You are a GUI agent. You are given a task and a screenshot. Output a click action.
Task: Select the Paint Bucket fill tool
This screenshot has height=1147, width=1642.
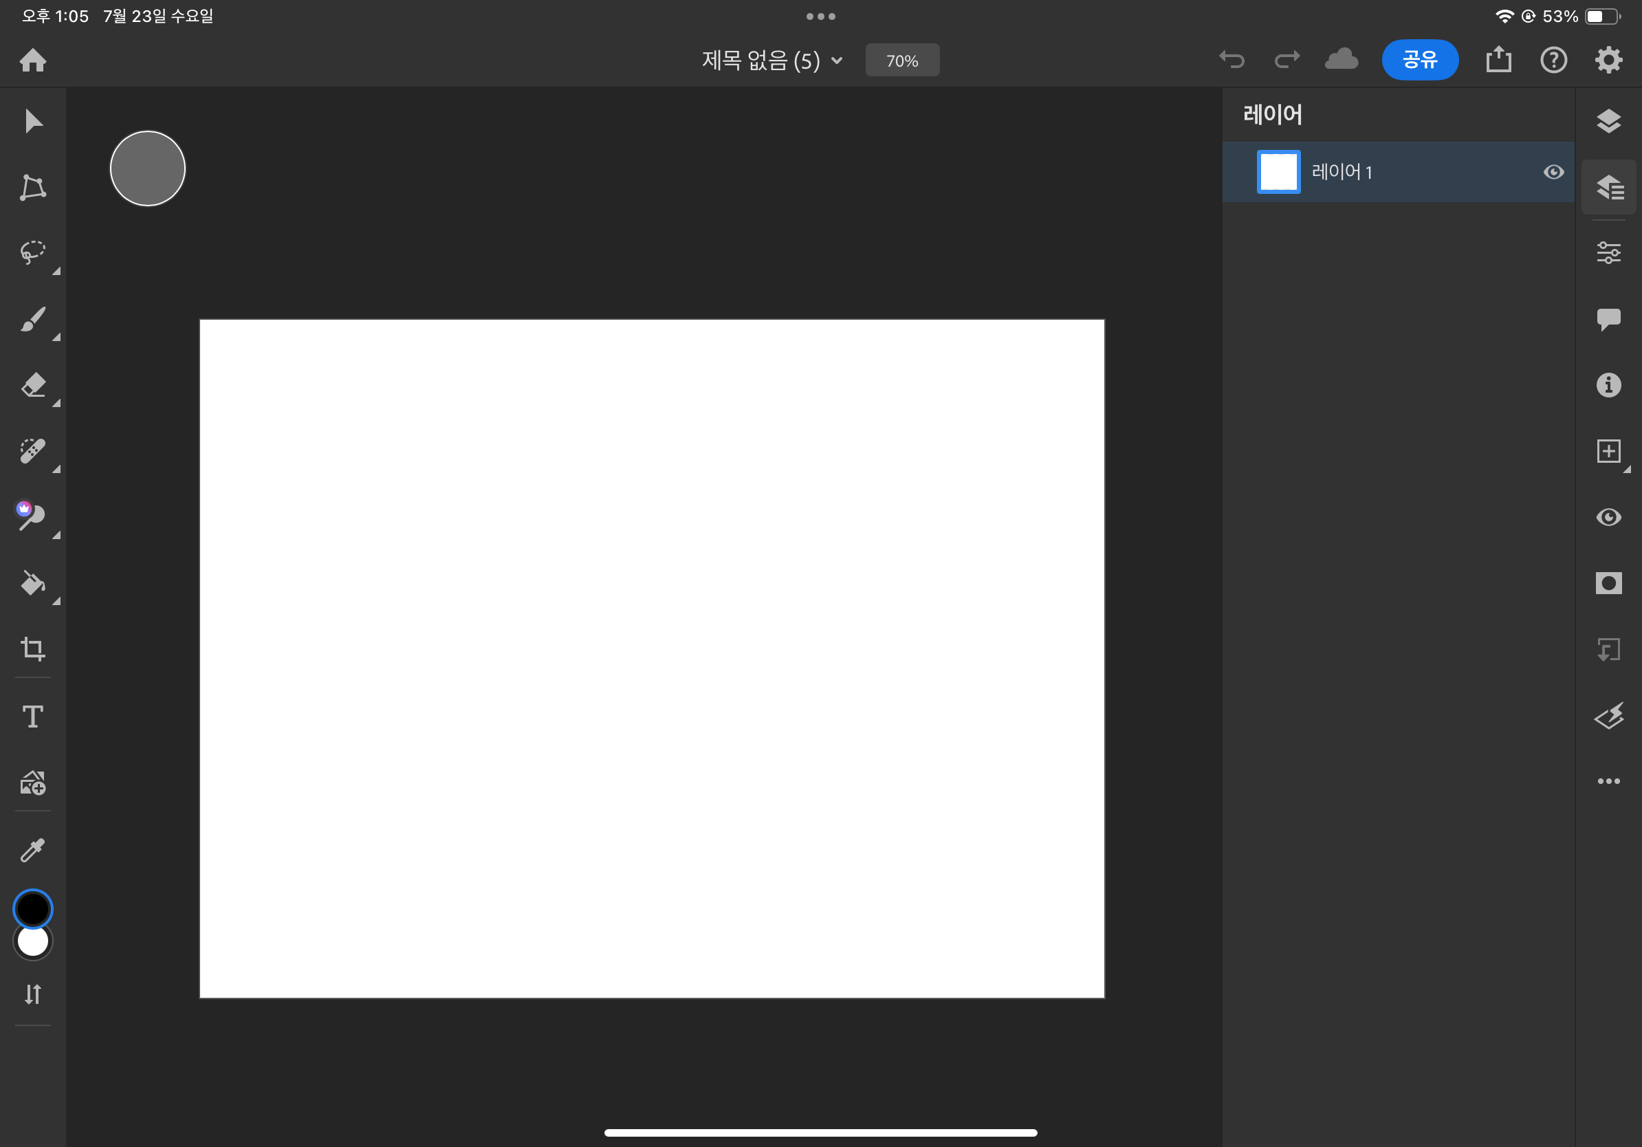tap(33, 584)
